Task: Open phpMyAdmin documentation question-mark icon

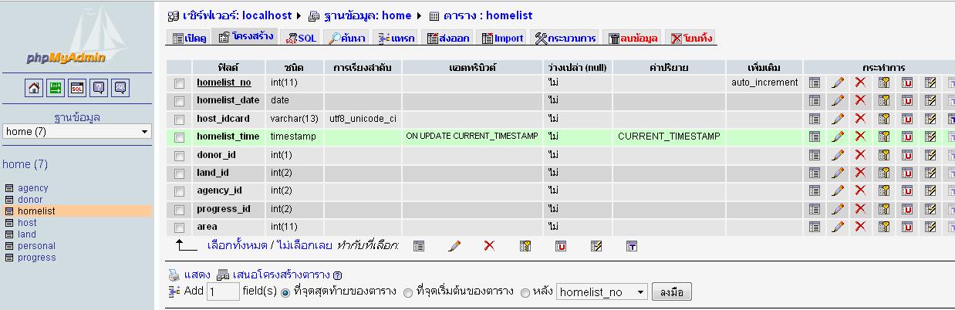Action: point(100,89)
